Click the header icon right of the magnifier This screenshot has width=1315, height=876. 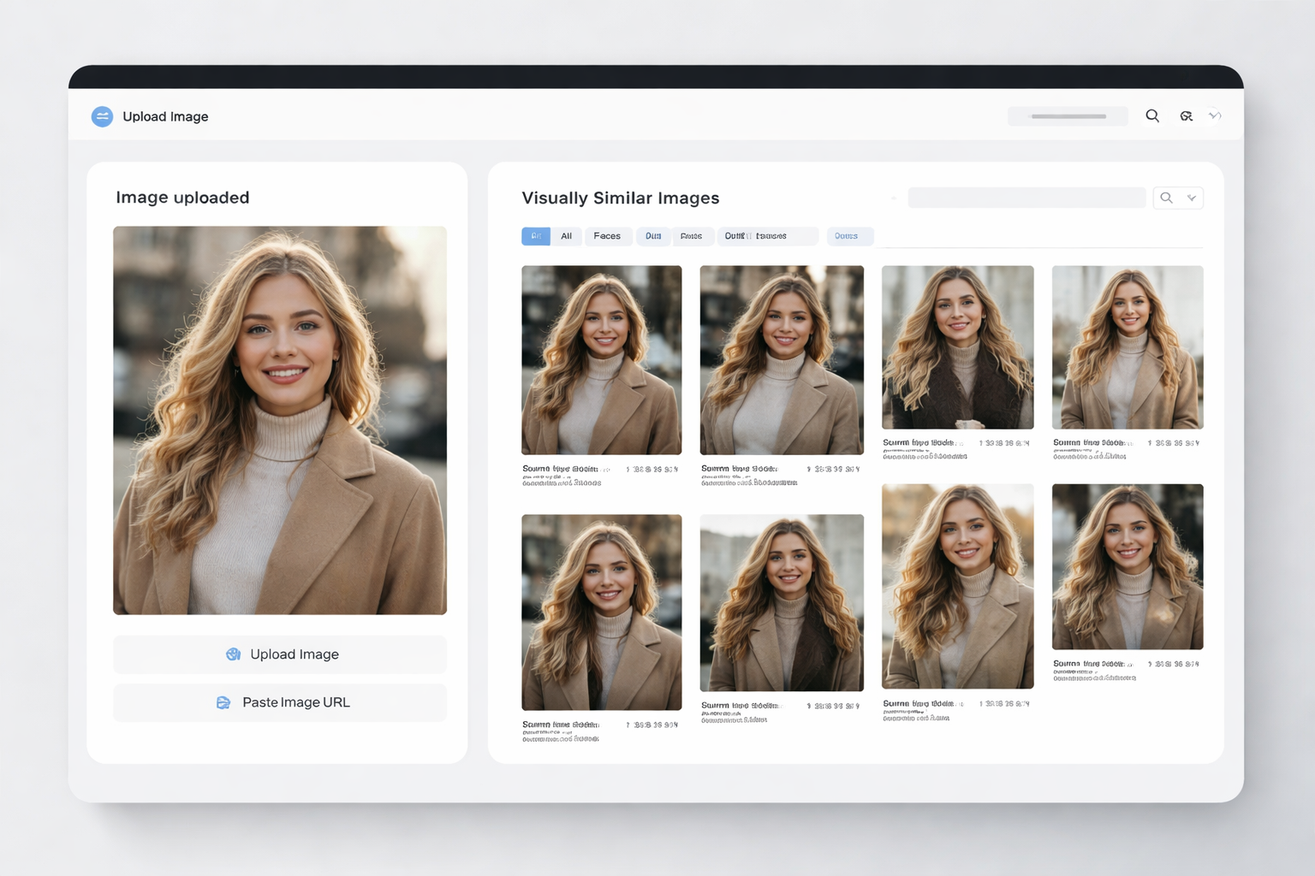point(1186,115)
